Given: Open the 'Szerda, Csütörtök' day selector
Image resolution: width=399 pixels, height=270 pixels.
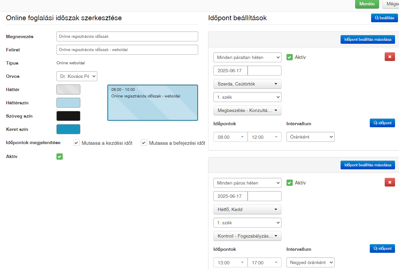Looking at the screenshot, I should coord(247,84).
